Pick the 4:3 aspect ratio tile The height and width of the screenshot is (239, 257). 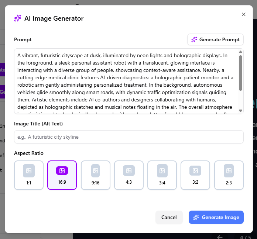click(129, 175)
